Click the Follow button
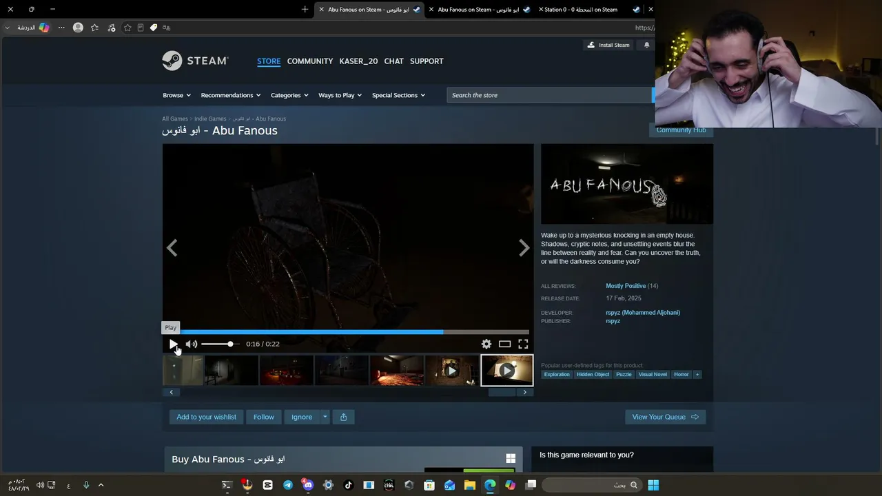Viewport: 882px width, 496px height. (264, 417)
